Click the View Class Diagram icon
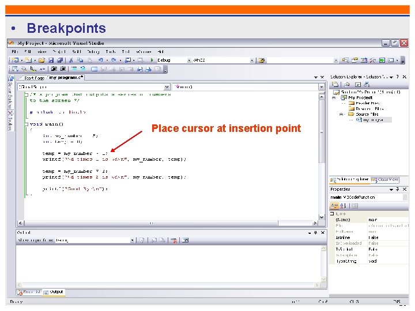 click(x=367, y=84)
